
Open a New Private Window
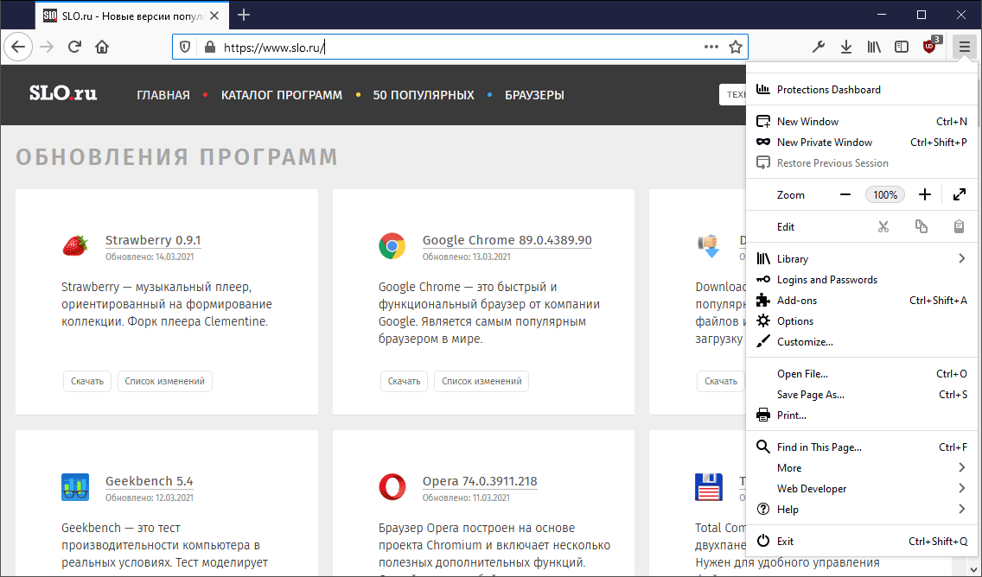(861, 142)
